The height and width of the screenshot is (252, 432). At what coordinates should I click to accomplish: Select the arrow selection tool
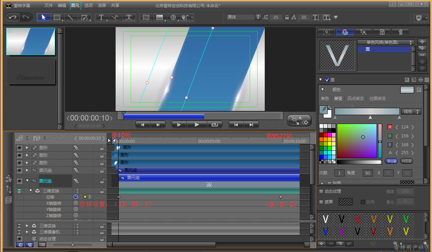[44, 17]
